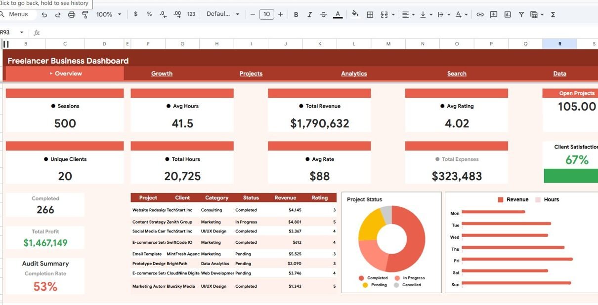Click the Insert link icon
598x305 pixels.
480,15
